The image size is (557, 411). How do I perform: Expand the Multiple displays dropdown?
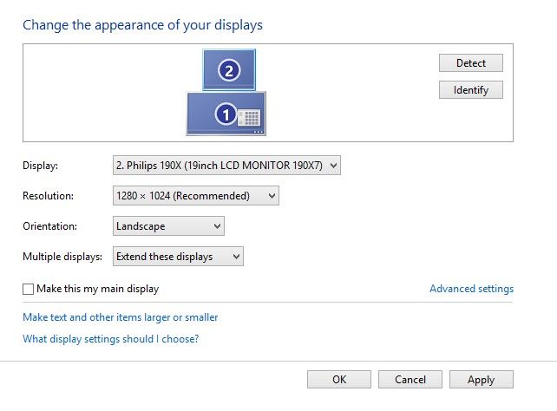[178, 257]
